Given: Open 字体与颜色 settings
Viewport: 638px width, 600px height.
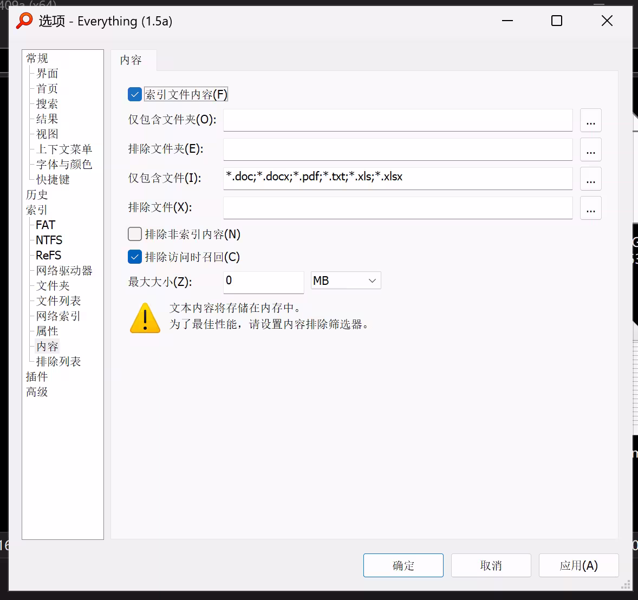Looking at the screenshot, I should click(64, 164).
